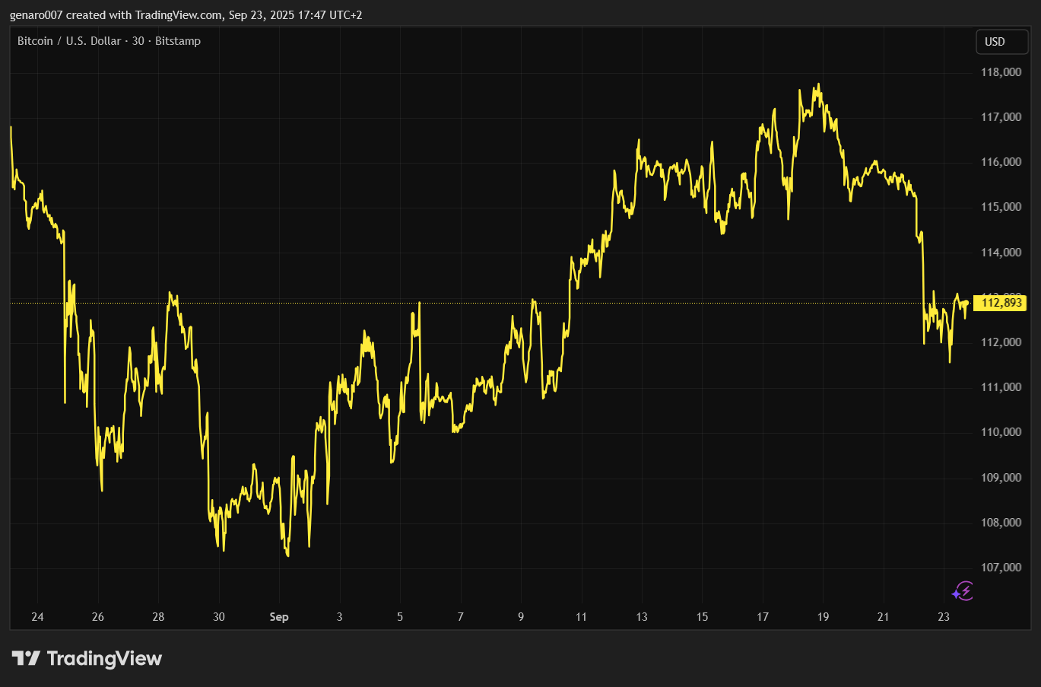The height and width of the screenshot is (687, 1041).
Task: Click the purple lightning replay icon
Action: coord(963,591)
